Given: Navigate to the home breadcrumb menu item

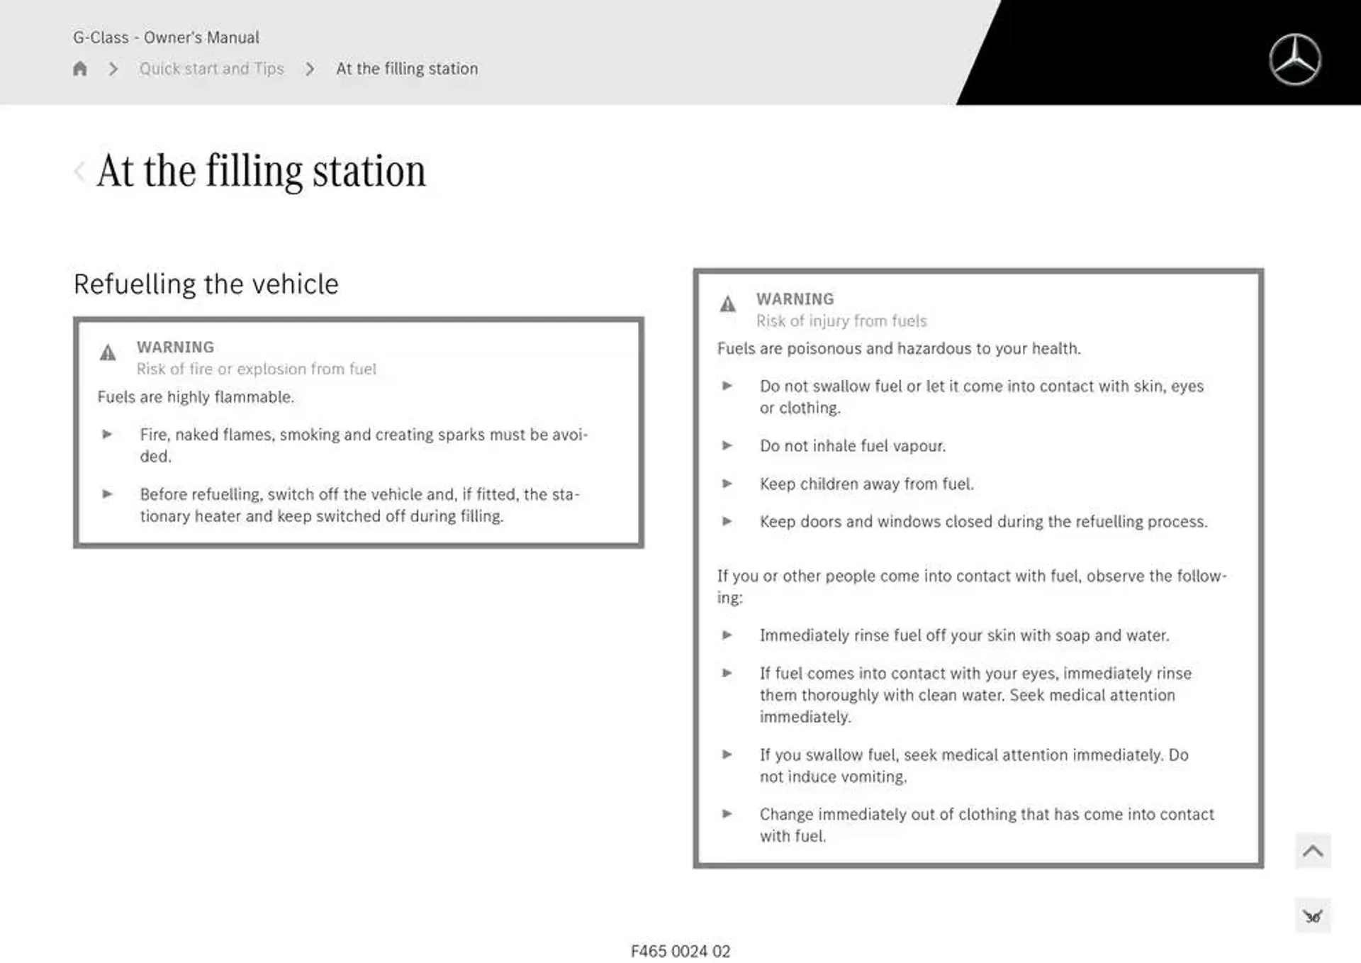Looking at the screenshot, I should pyautogui.click(x=80, y=68).
